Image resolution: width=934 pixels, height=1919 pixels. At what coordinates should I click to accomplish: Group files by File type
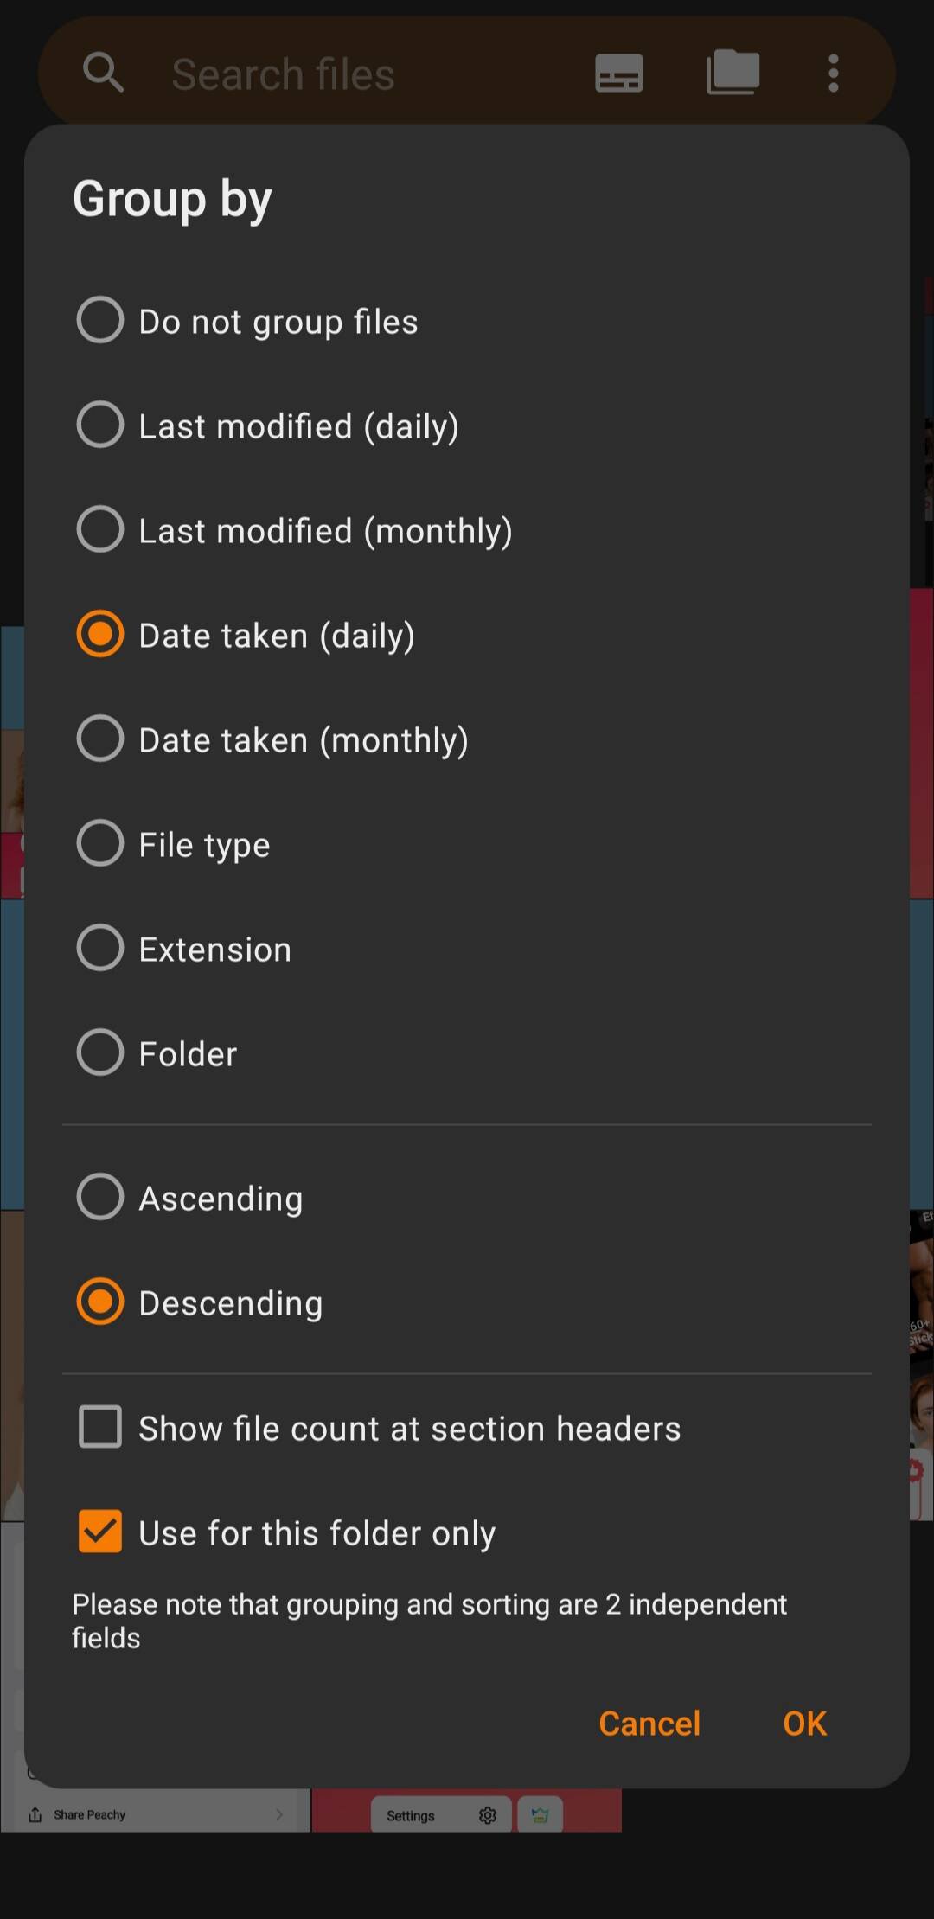pyautogui.click(x=100, y=843)
